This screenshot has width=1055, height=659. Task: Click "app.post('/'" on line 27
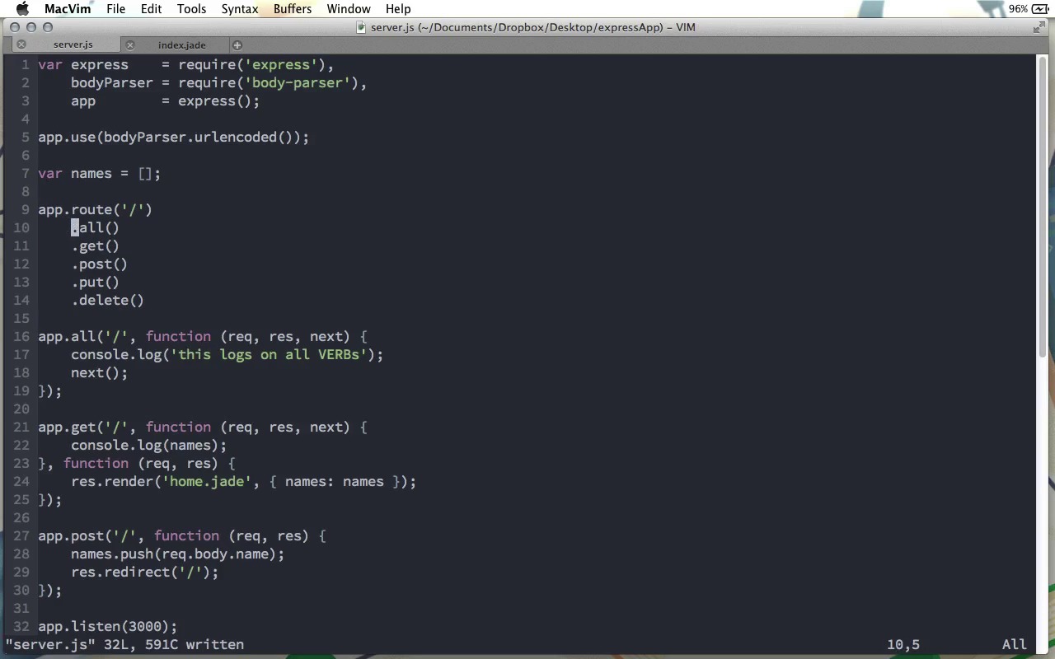87,535
